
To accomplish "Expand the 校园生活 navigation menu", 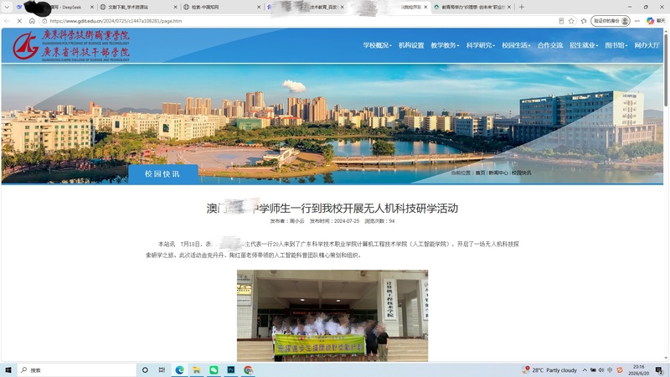I will (x=516, y=45).
